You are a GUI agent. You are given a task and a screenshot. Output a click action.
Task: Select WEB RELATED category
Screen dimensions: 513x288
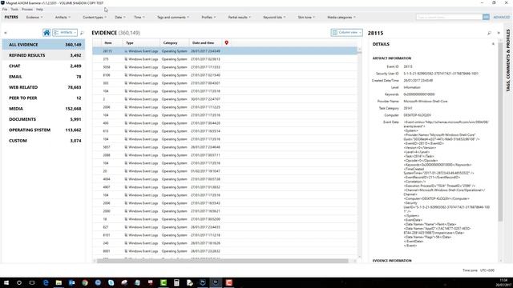[43, 87]
